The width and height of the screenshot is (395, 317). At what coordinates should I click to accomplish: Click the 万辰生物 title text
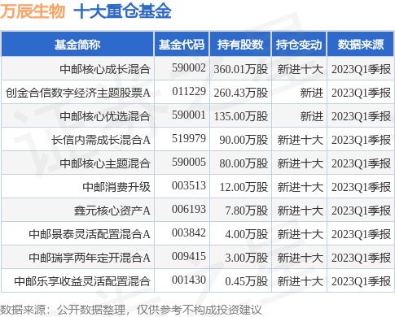tap(33, 11)
